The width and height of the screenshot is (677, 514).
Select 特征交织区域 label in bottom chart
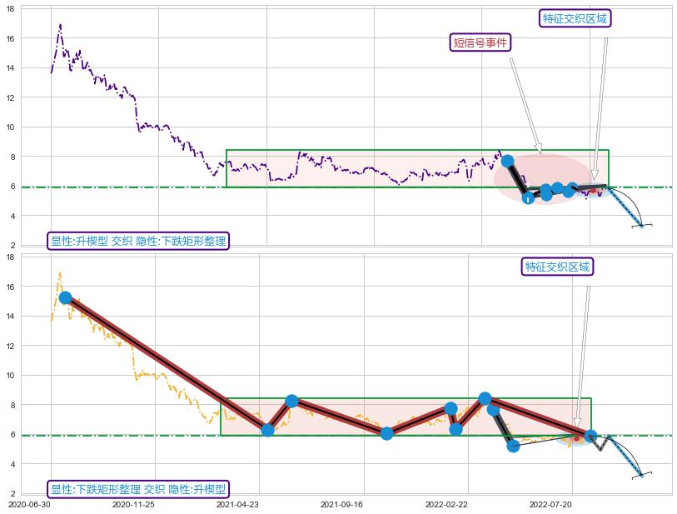coord(558,267)
